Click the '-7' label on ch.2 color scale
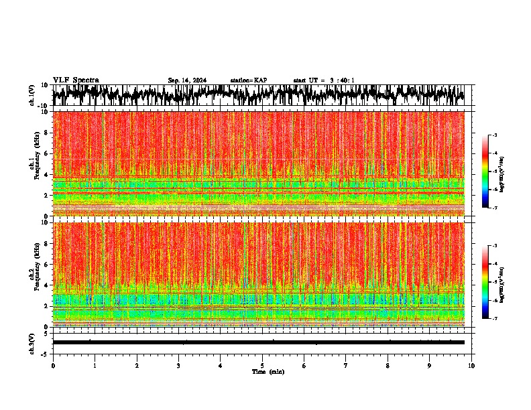531x410 pixels. click(x=494, y=319)
